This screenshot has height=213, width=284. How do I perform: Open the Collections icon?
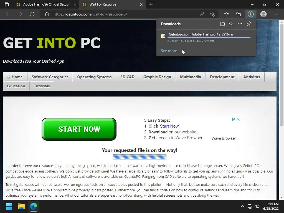(x=239, y=14)
